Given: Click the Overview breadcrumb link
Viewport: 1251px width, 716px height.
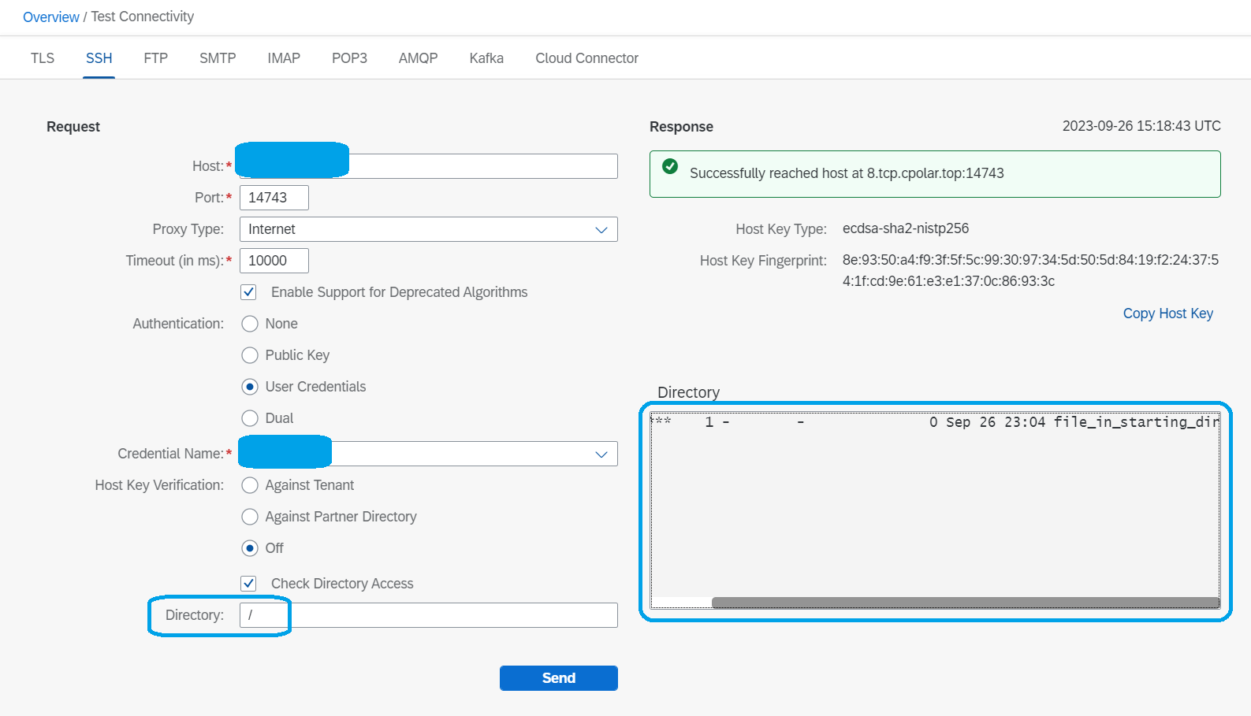Looking at the screenshot, I should (x=51, y=17).
